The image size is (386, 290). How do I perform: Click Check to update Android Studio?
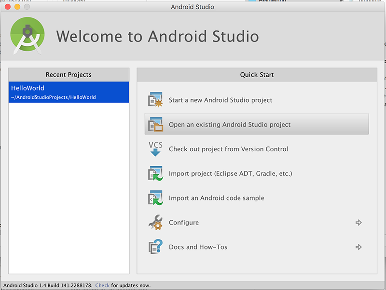click(x=102, y=285)
